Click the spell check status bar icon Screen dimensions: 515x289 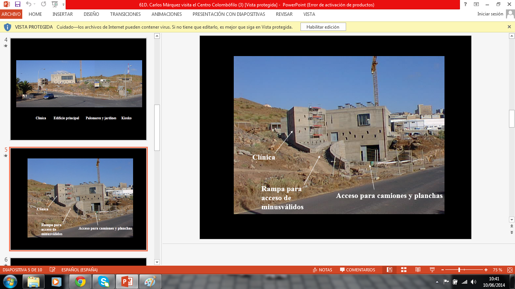52,270
